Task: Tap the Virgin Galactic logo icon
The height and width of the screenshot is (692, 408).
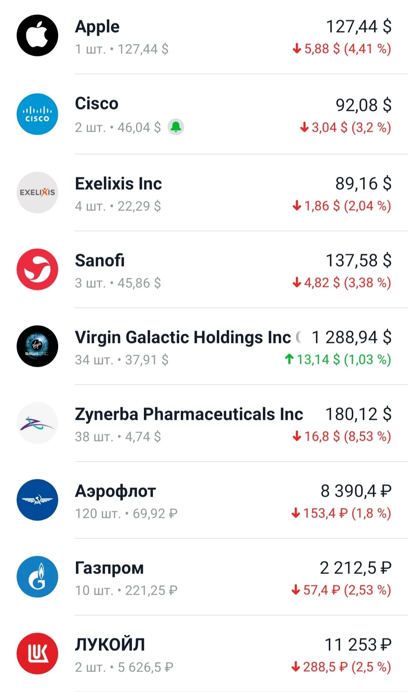Action: coord(37,346)
